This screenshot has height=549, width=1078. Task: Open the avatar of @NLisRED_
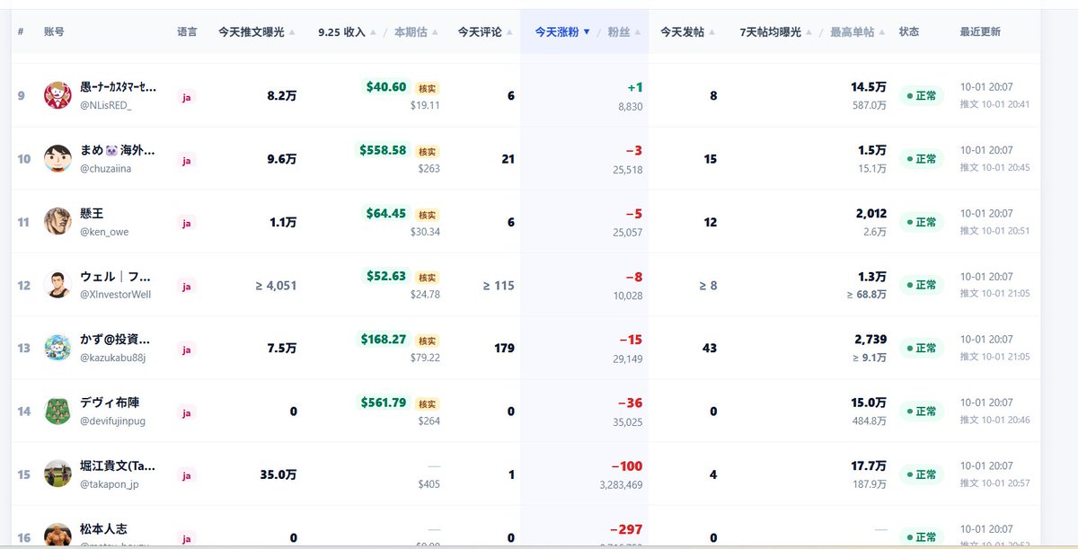[x=57, y=95]
